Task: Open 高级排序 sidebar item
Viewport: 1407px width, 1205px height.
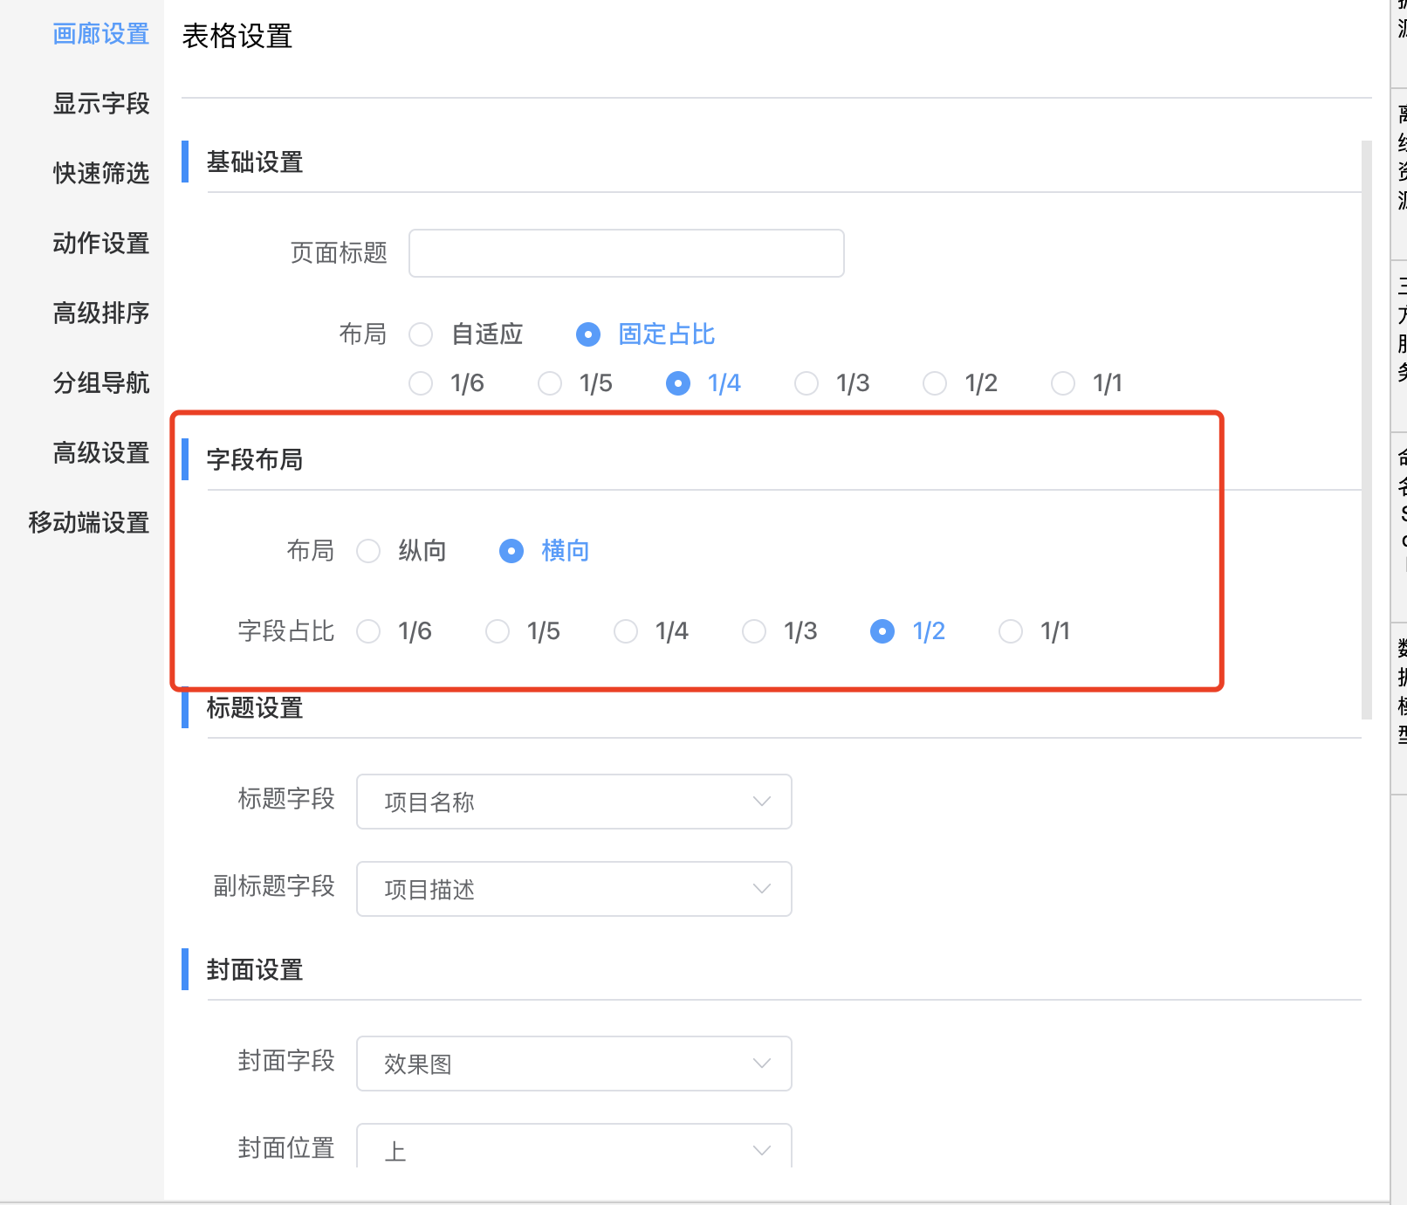Action: [100, 313]
